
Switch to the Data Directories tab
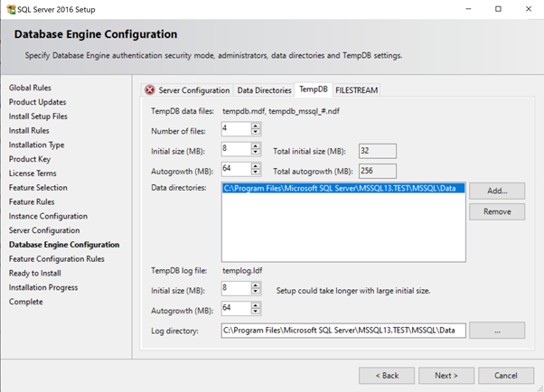(x=264, y=90)
